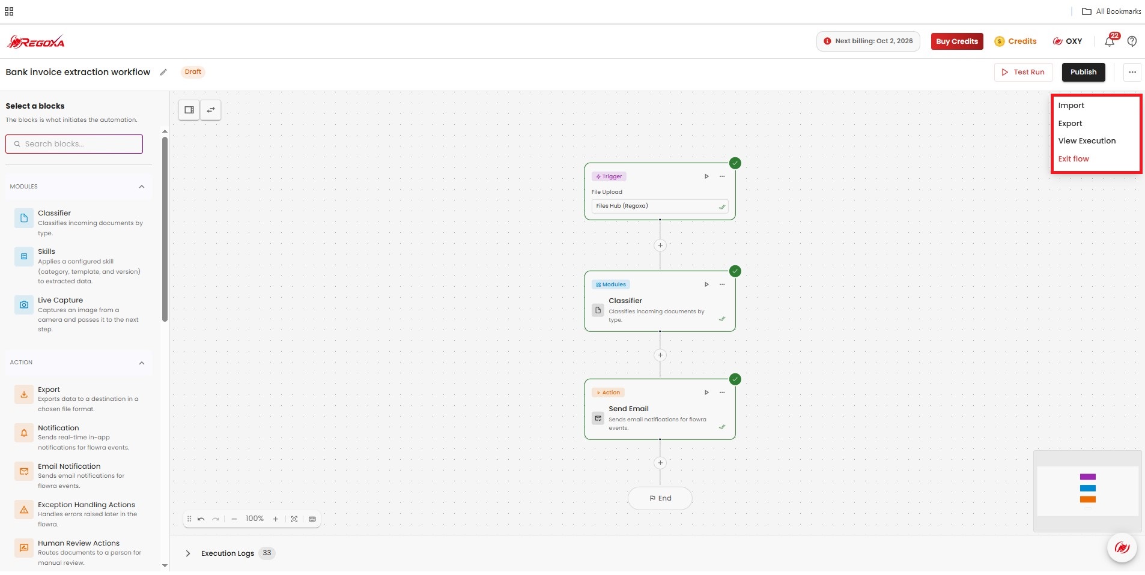Run the Send Email block play icon
The height and width of the screenshot is (575, 1145).
click(706, 393)
